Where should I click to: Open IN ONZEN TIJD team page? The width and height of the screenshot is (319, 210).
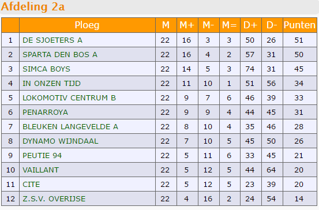pyautogui.click(x=52, y=84)
